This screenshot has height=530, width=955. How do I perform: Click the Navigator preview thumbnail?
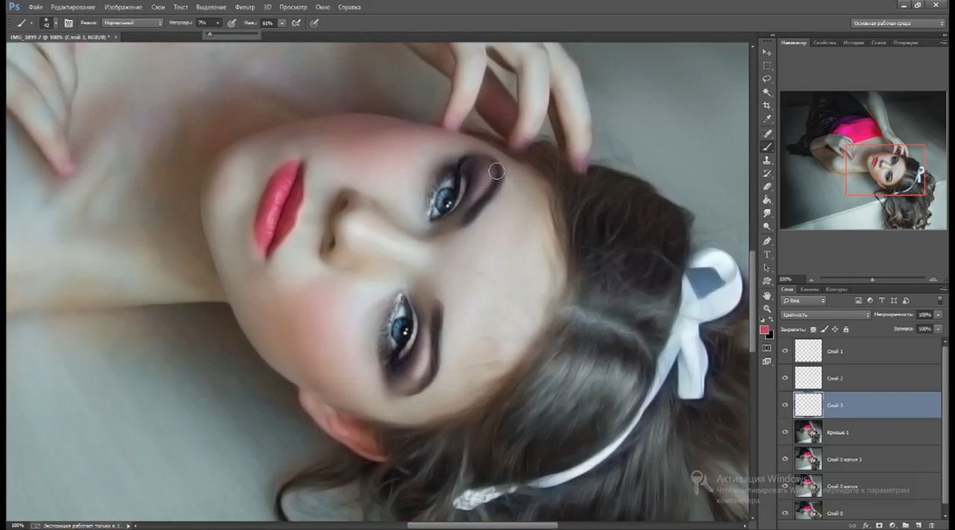click(862, 160)
